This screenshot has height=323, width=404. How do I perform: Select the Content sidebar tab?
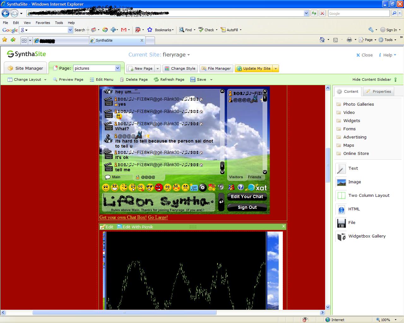point(348,91)
